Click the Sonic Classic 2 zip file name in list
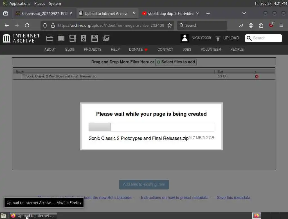The height and width of the screenshot is (219, 288). click(61, 76)
